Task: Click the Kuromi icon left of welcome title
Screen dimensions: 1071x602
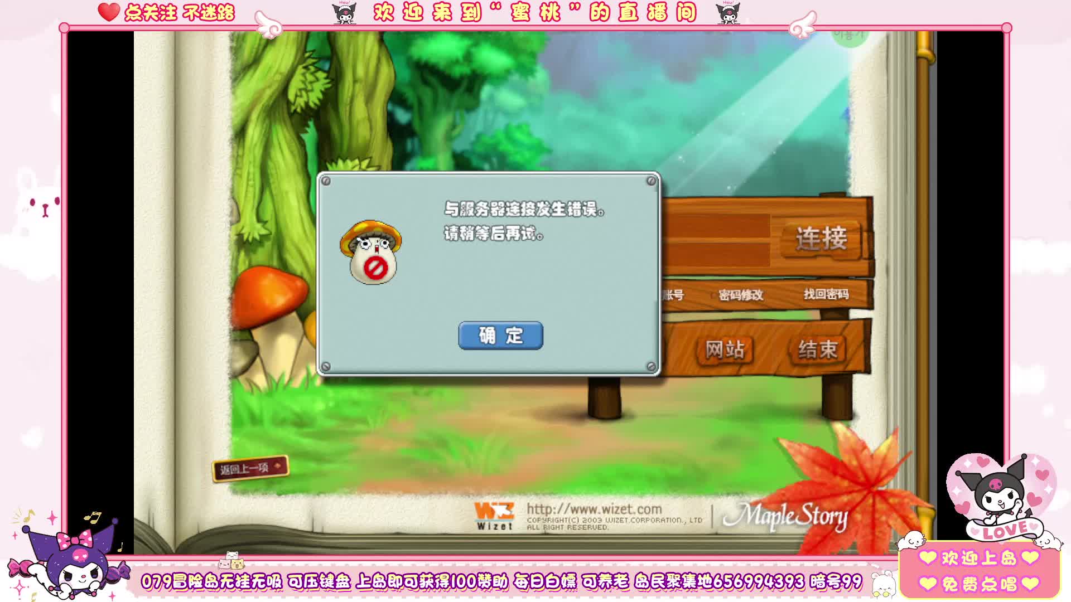Action: pos(344,13)
